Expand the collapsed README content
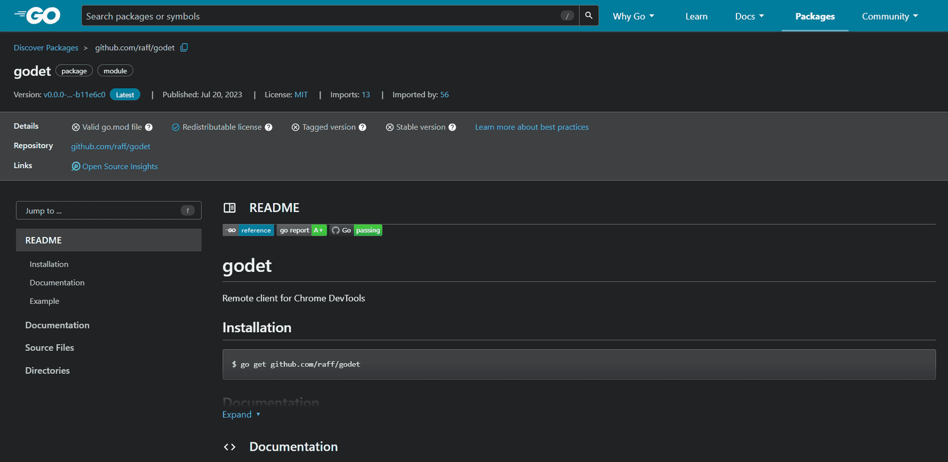 pos(241,415)
